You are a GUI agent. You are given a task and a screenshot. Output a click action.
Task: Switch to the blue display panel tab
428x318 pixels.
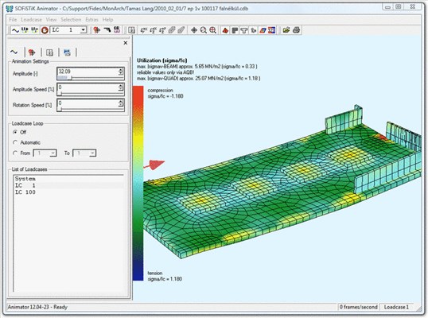tap(67, 52)
